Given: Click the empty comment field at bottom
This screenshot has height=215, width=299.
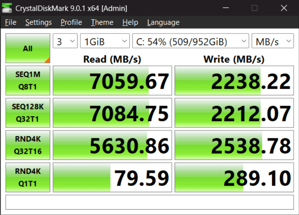Looking at the screenshot, I should [150, 202].
